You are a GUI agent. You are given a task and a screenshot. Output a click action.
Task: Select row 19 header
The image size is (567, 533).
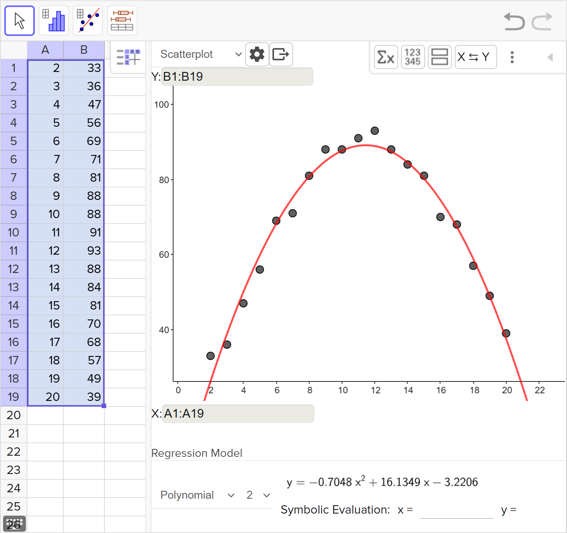pos(14,397)
